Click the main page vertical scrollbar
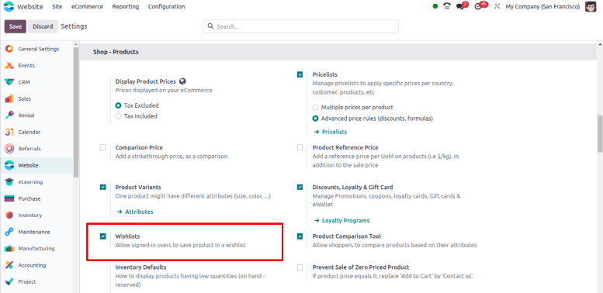603x293 pixels. click(x=600, y=134)
